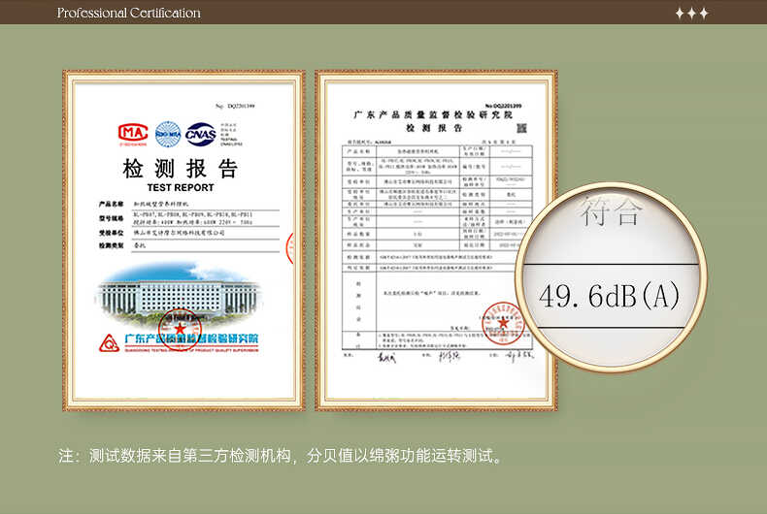Screen dimensions: 767x514
Task: Click the red star seal over the building
Action: [180, 329]
